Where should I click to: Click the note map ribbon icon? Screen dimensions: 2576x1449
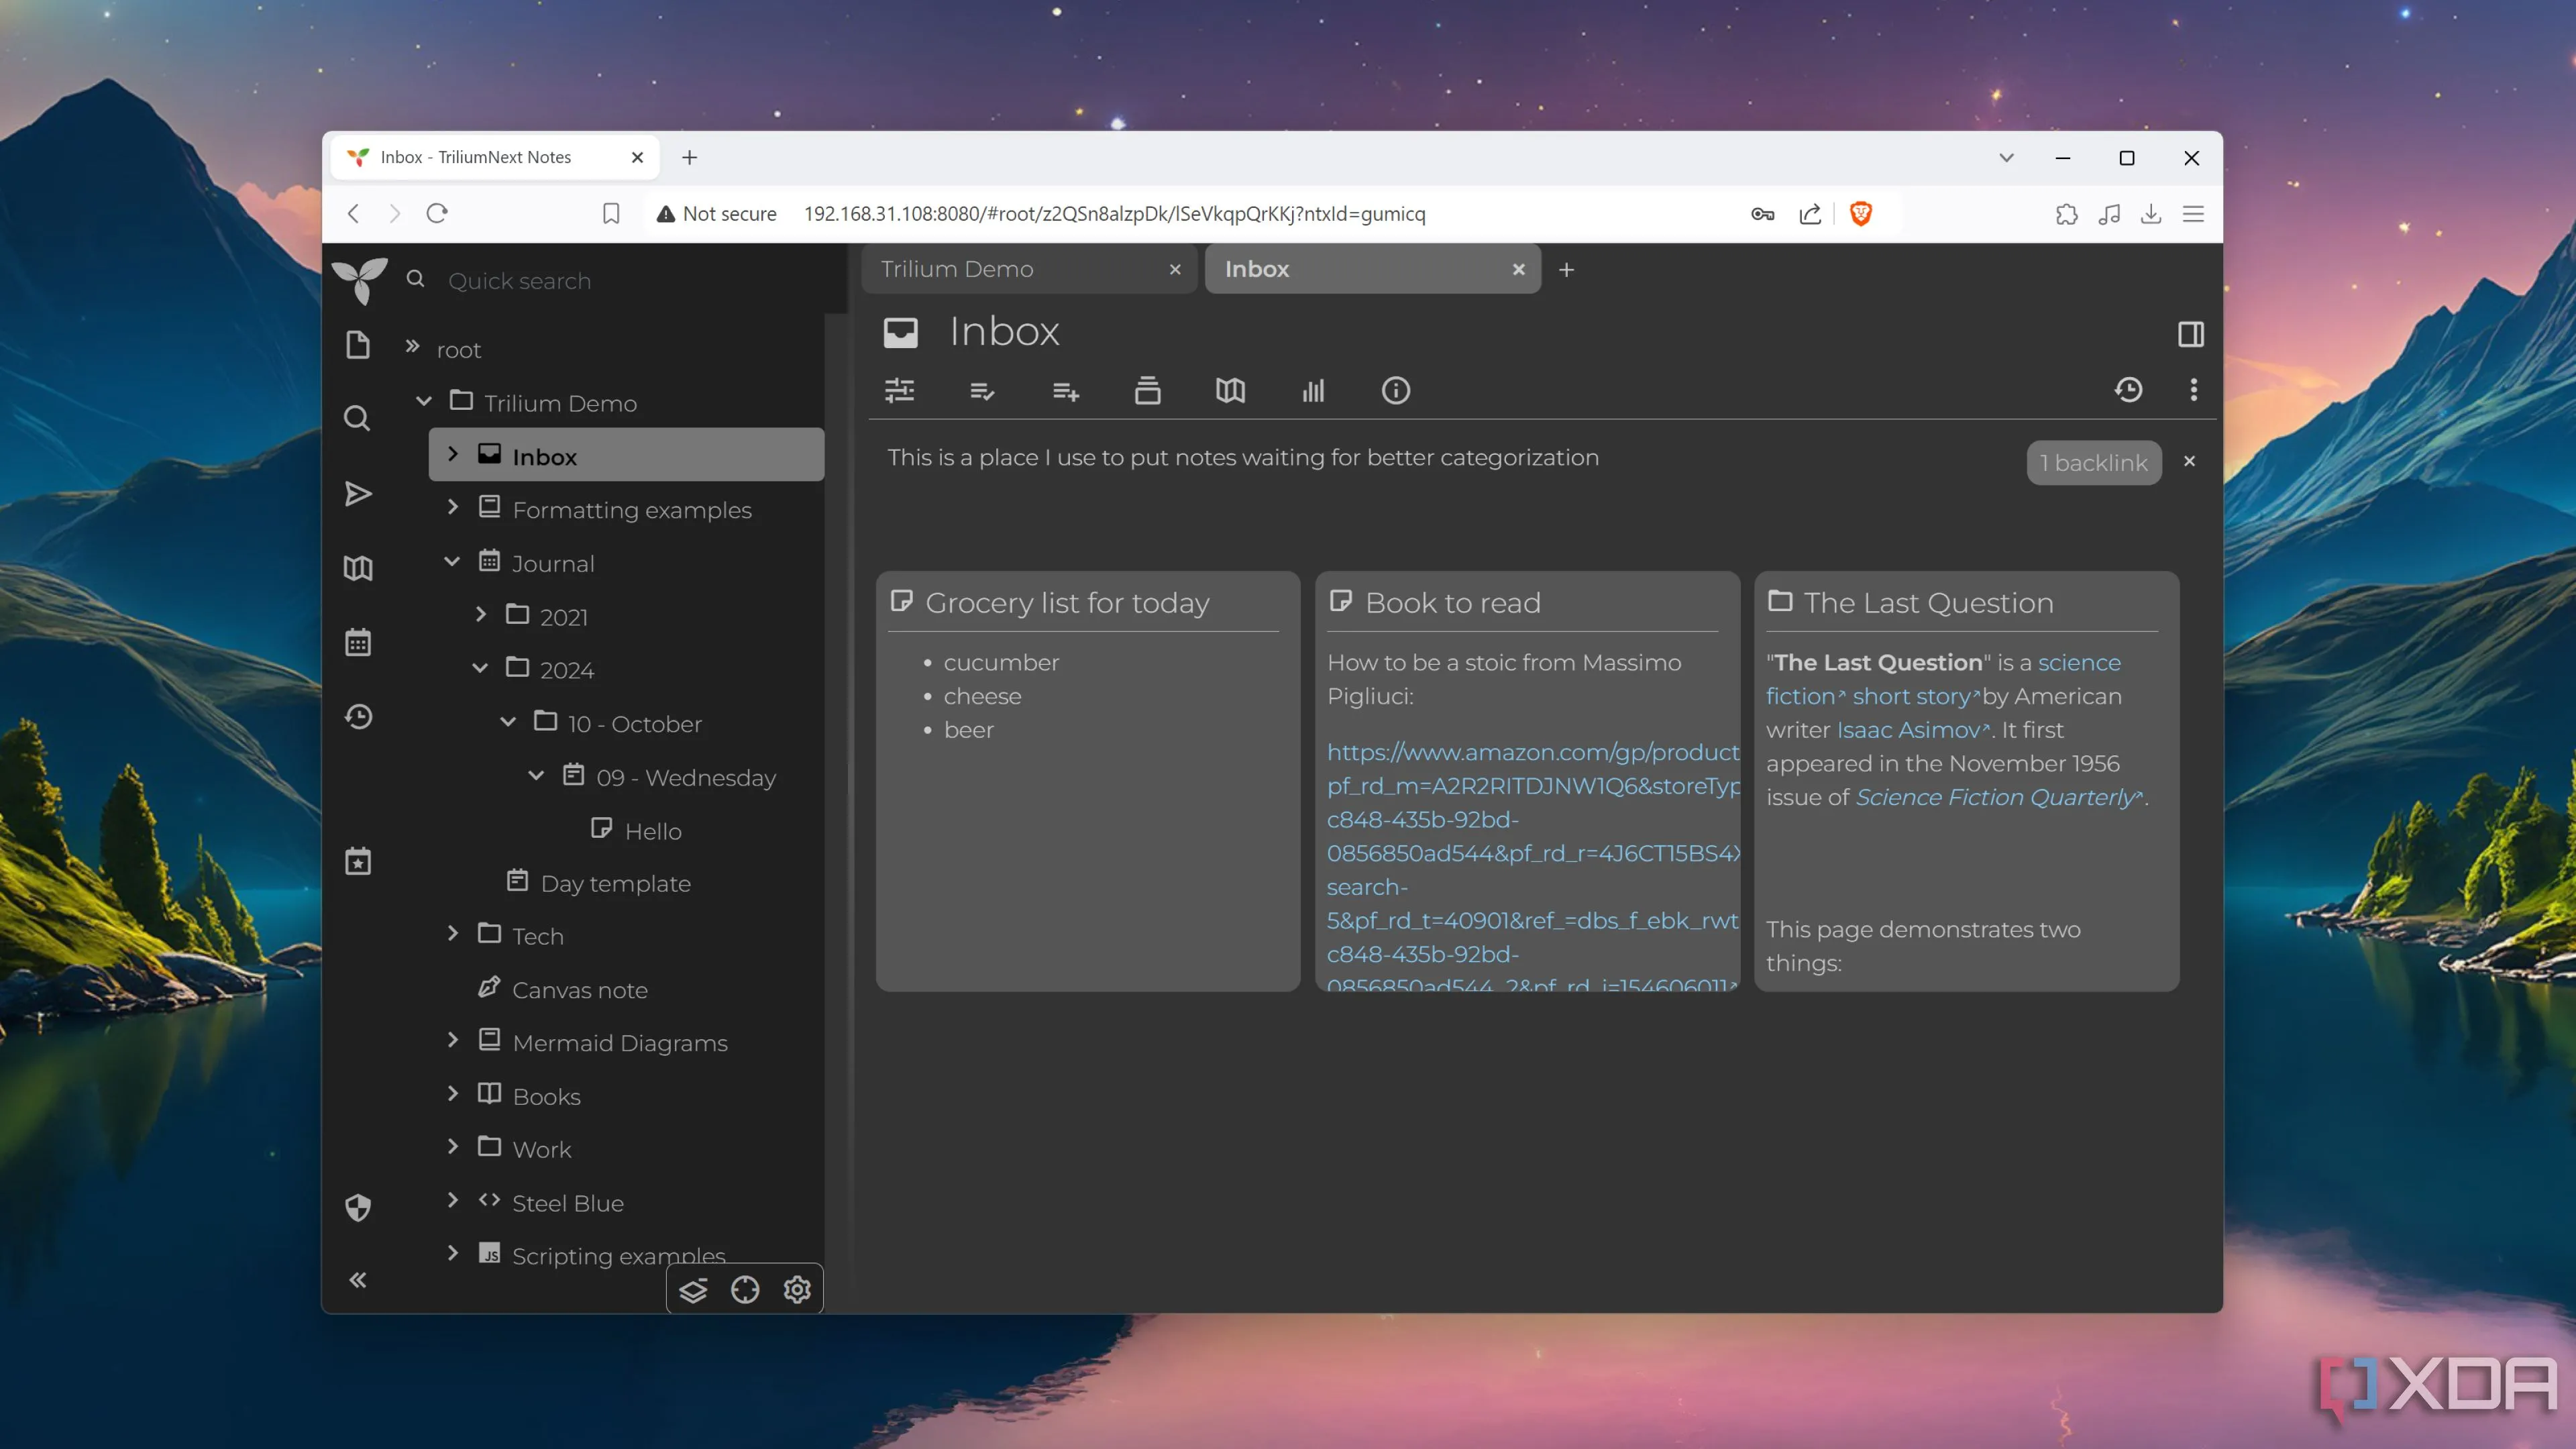(x=1230, y=390)
